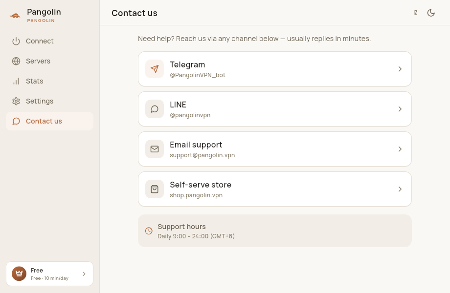Click the small icon beside the moon
The width and height of the screenshot is (450, 293).
click(416, 13)
